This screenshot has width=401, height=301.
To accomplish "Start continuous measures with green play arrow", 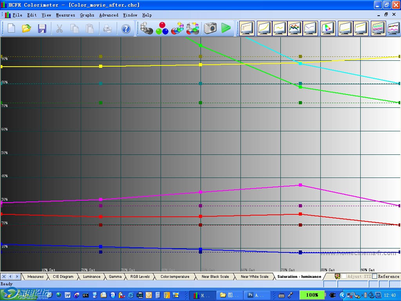I will tap(226, 28).
